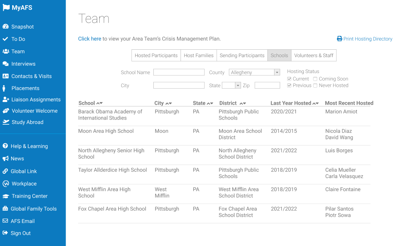405x246 pixels.
Task: Click Print Hosting Directory link
Action: coord(368,39)
